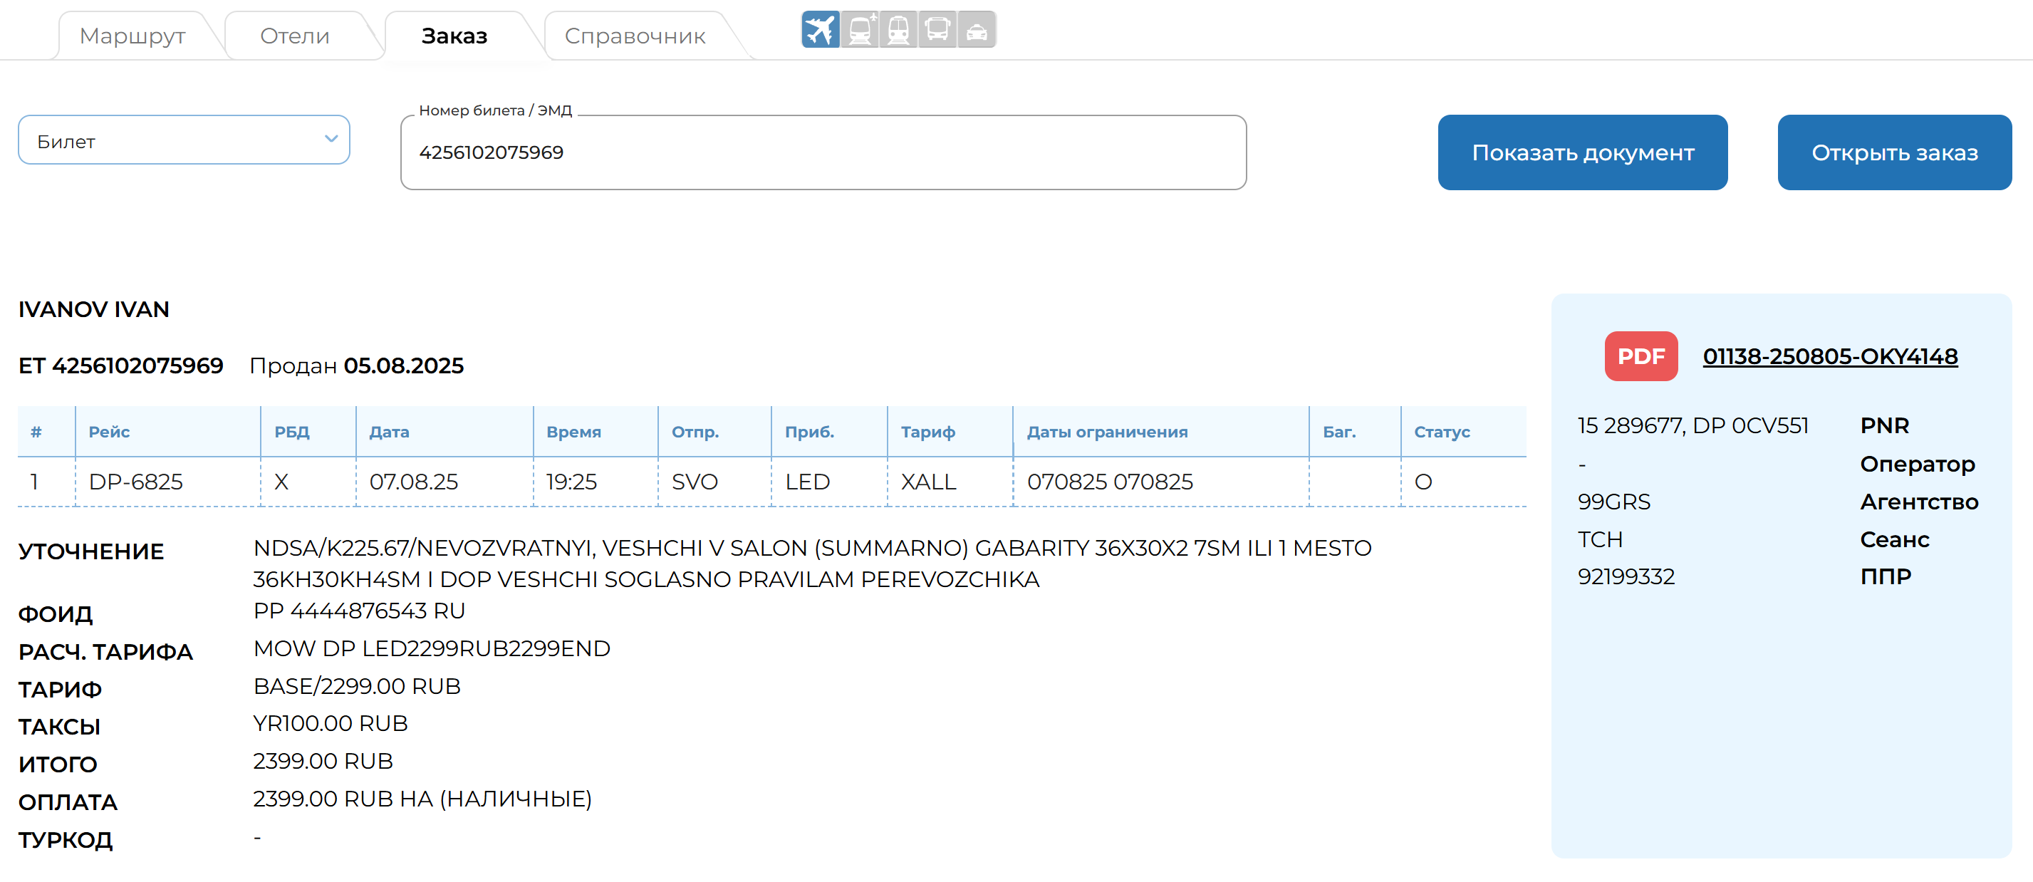Click the red PDF icon
Screen dimensions: 2033x882
(x=1640, y=356)
